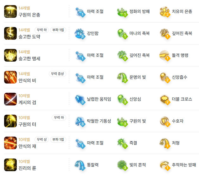
Task: Click the 강인함 tripod icon
Action: pos(80,34)
